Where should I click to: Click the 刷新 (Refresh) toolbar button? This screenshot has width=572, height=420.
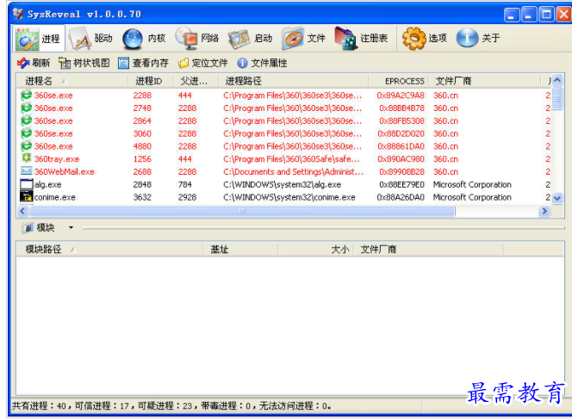[x=34, y=63]
